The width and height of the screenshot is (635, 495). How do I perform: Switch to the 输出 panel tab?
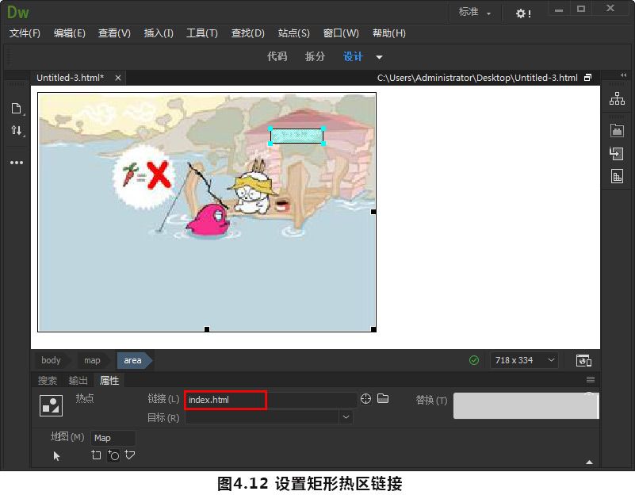(x=78, y=380)
